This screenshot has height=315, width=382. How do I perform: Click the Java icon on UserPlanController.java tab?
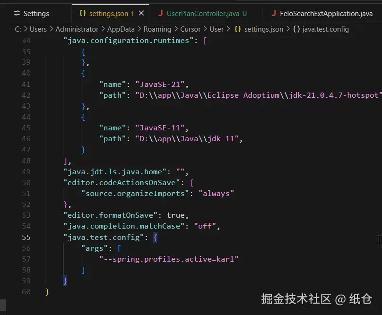(x=160, y=13)
